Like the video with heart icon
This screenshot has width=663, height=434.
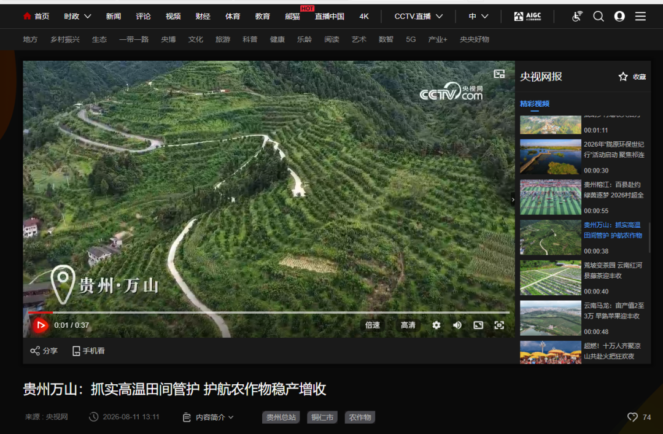(632, 417)
